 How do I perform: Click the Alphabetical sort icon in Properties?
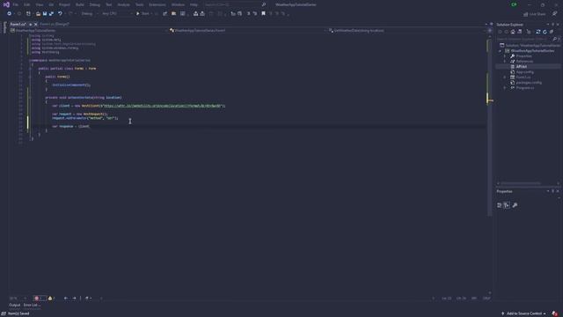(507, 205)
